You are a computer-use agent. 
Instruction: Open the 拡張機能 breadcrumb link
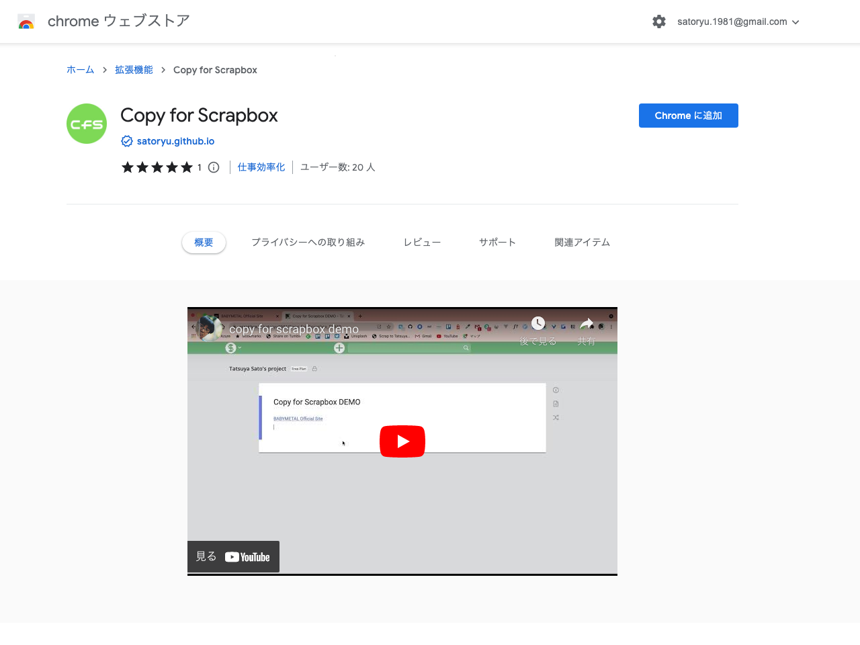pyautogui.click(x=134, y=70)
